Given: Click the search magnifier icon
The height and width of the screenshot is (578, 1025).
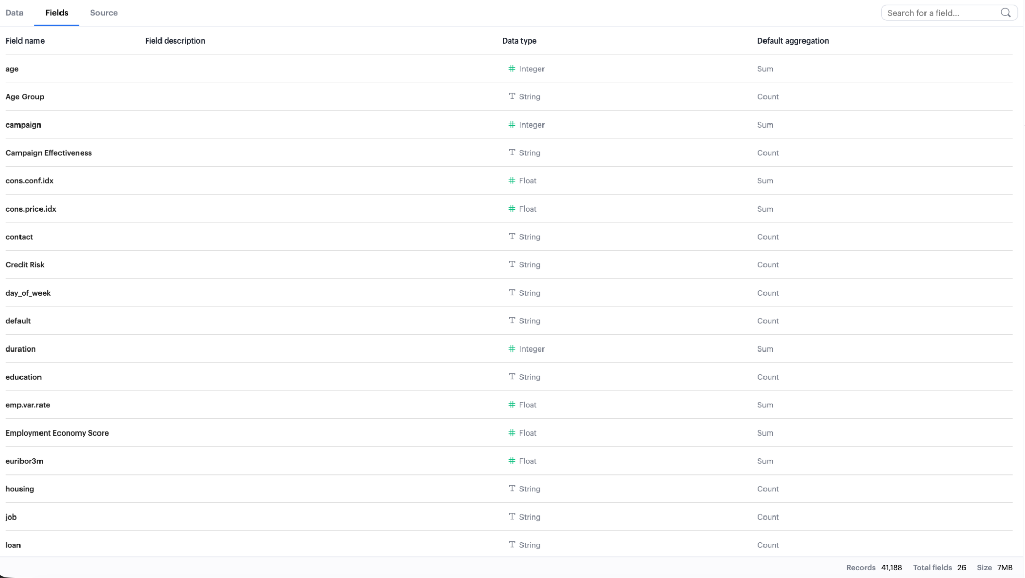Looking at the screenshot, I should [x=1005, y=13].
